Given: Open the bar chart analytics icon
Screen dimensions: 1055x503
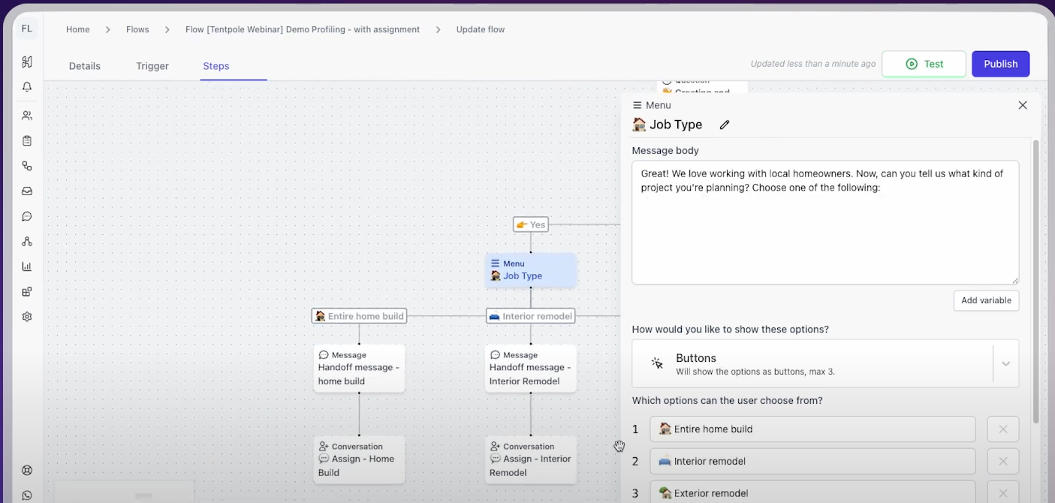Looking at the screenshot, I should [27, 267].
